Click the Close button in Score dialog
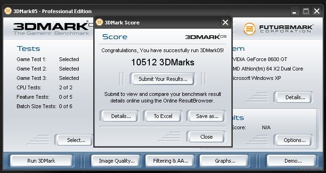Image resolution: width=326 pixels, height=173 pixels. (206, 137)
